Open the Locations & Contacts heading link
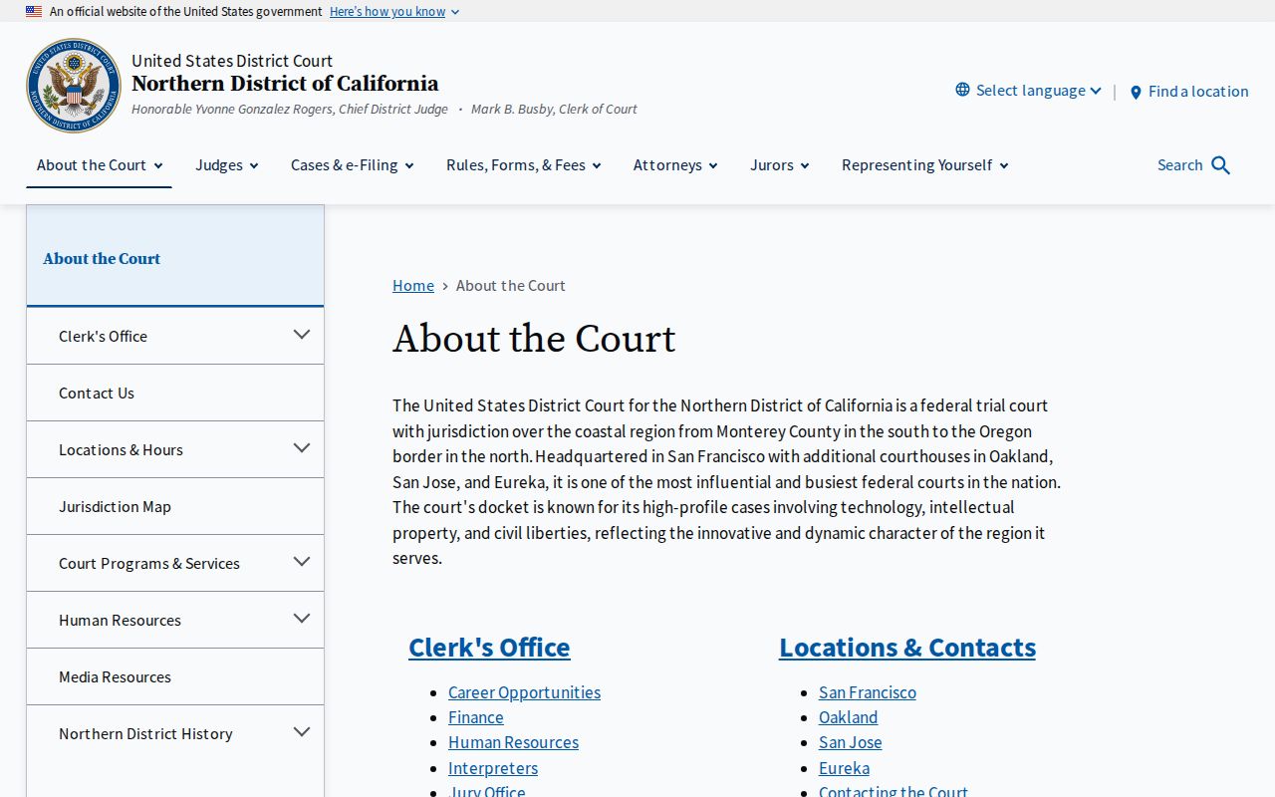This screenshot has height=797, width=1275. [x=907, y=647]
